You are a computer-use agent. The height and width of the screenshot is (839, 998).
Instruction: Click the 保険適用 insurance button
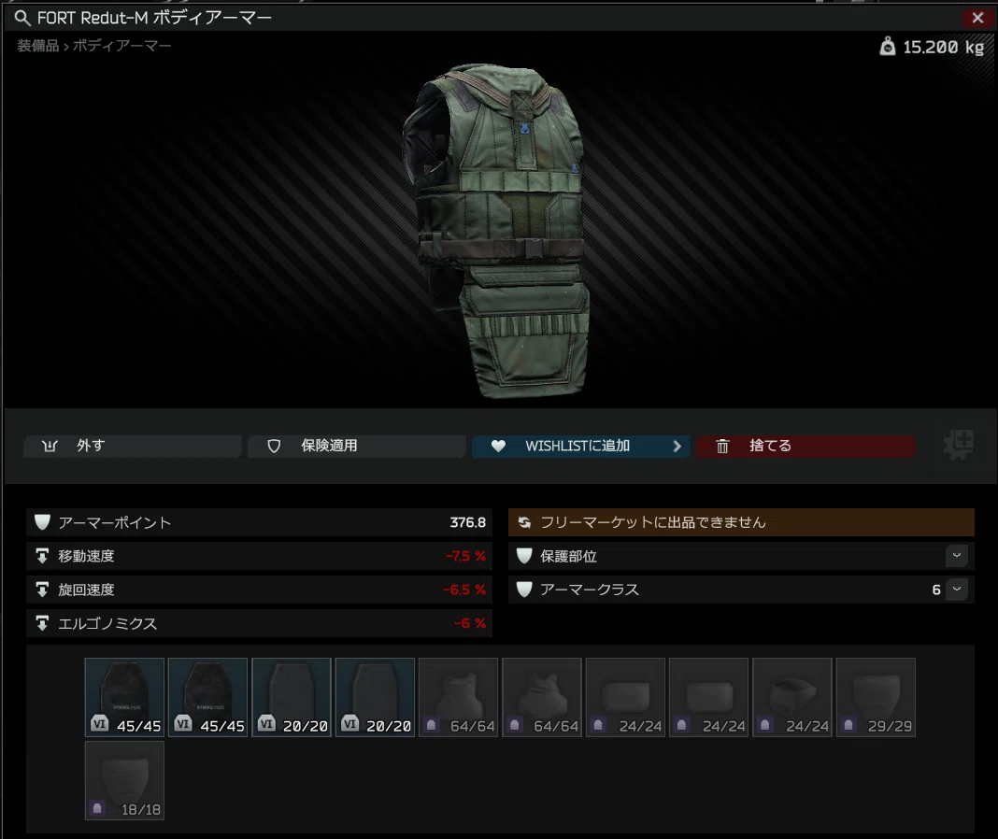[x=357, y=446]
